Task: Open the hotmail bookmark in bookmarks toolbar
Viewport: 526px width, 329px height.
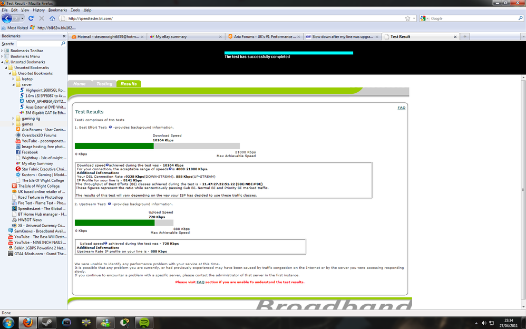Action: (53, 28)
